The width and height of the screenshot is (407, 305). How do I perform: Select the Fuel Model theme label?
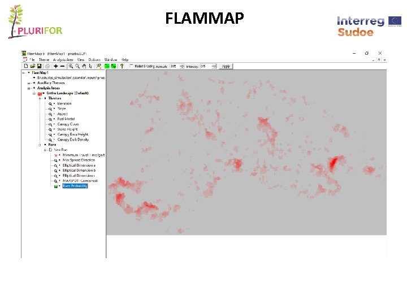pos(66,119)
